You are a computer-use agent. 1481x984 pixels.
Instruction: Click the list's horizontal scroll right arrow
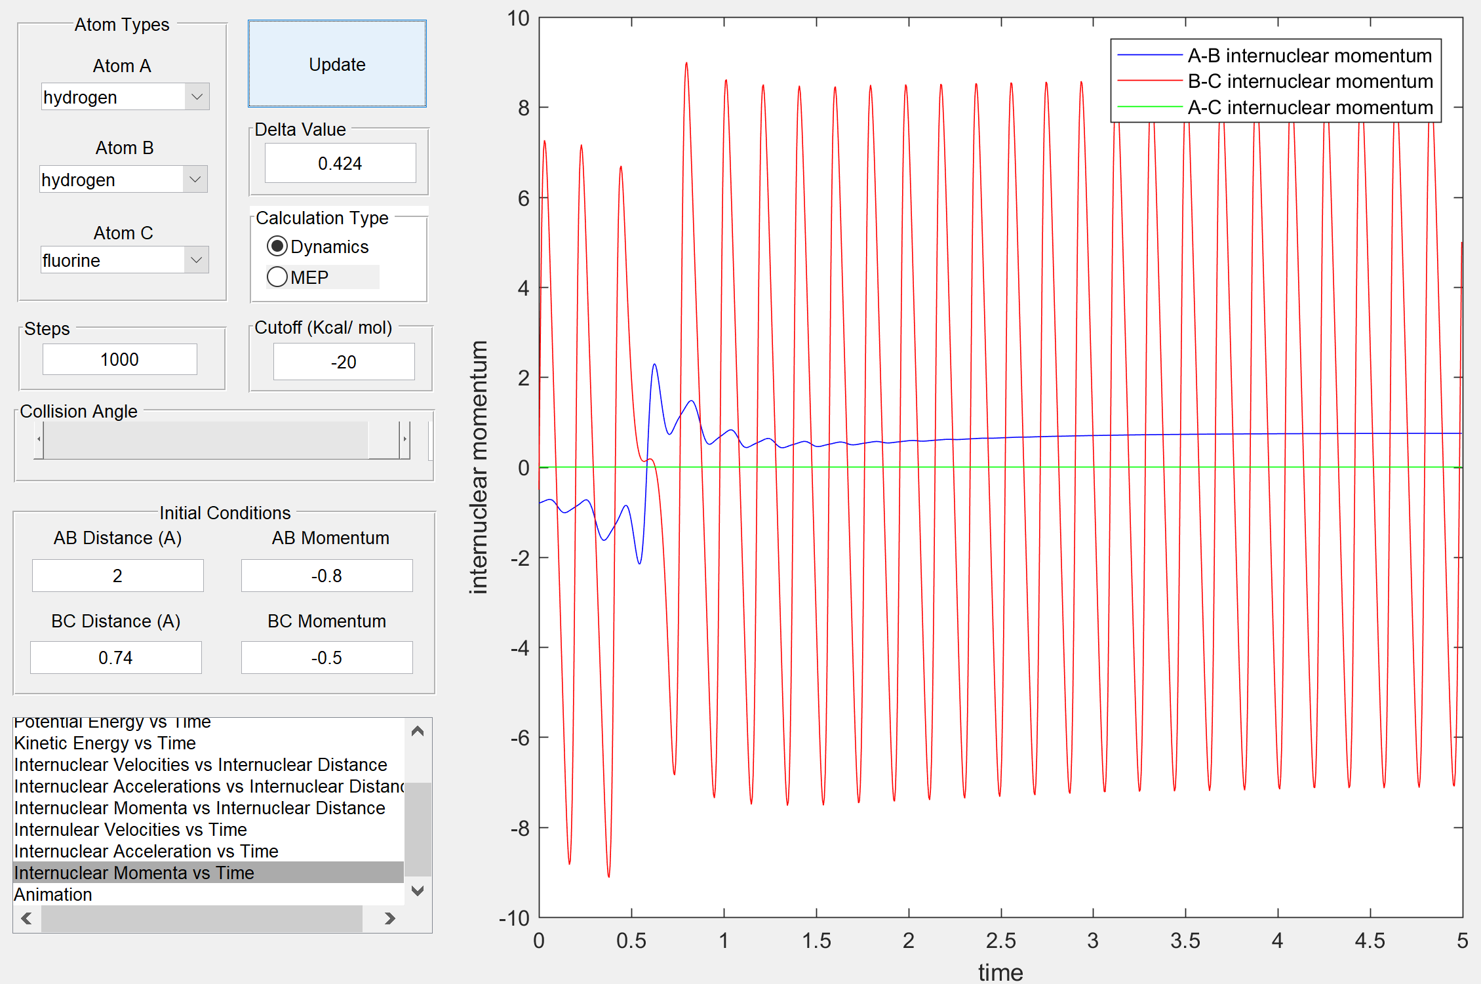point(389,918)
